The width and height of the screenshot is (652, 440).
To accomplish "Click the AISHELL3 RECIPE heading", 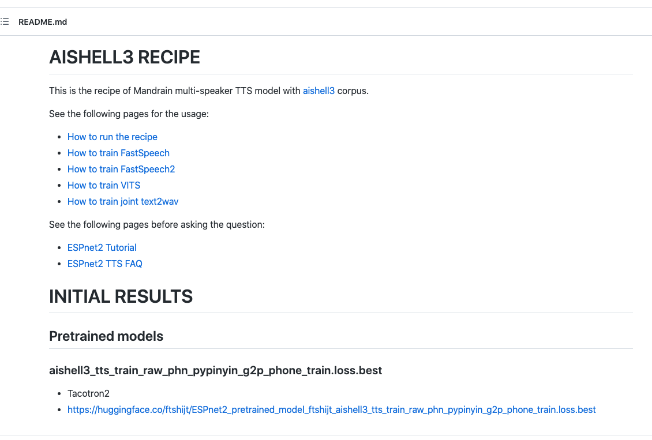I will coord(124,57).
